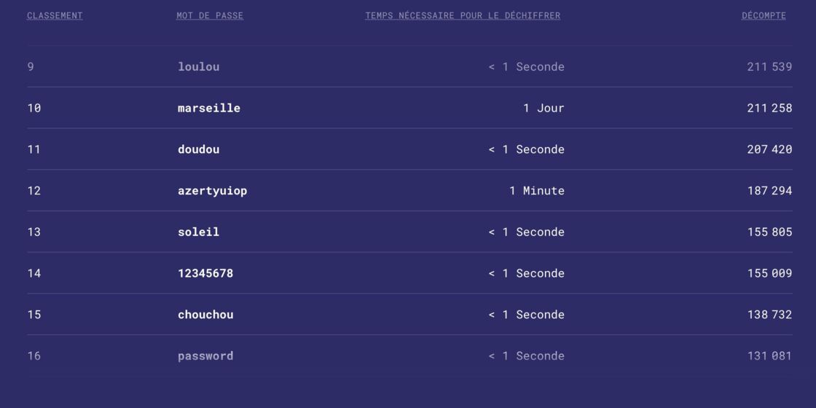Click the 1 Minute crack time
This screenshot has width=816, height=408.
(537, 191)
